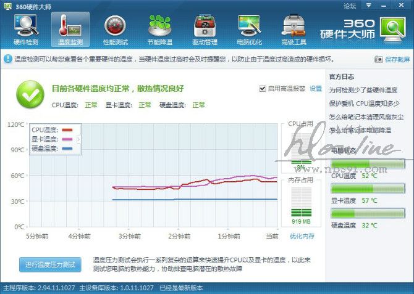
Task: Click the 360硬件大师 title bar app icon
Action: click(x=8, y=6)
